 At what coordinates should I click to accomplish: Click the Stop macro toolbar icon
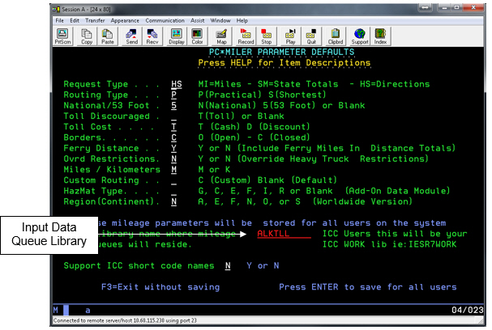[266, 36]
